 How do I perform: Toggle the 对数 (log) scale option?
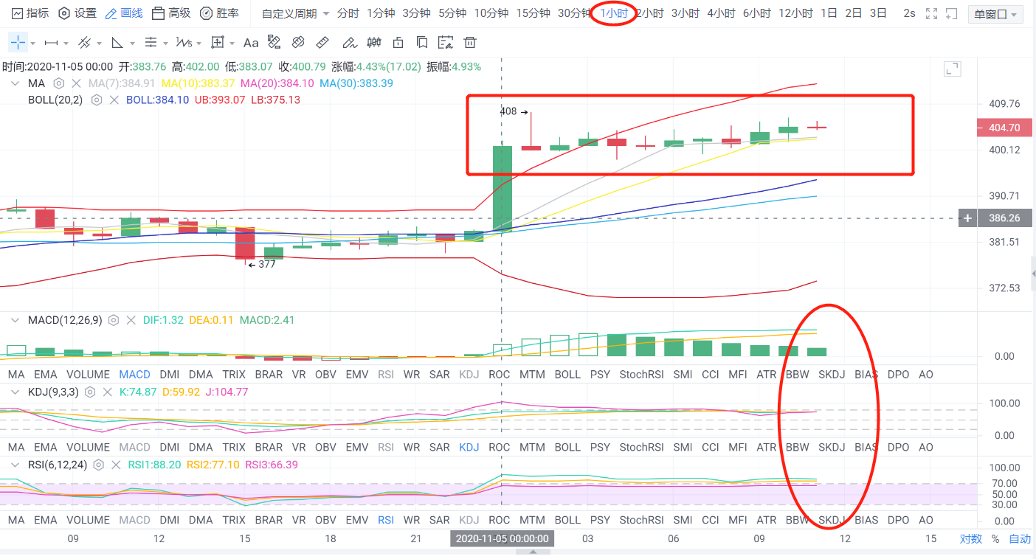971,539
